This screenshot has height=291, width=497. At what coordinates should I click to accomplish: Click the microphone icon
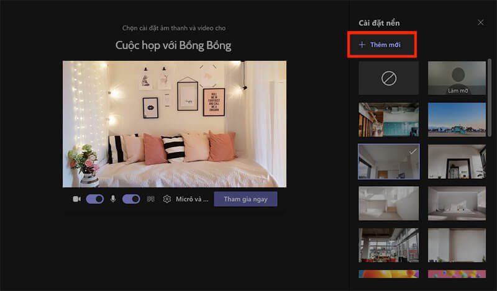point(113,199)
